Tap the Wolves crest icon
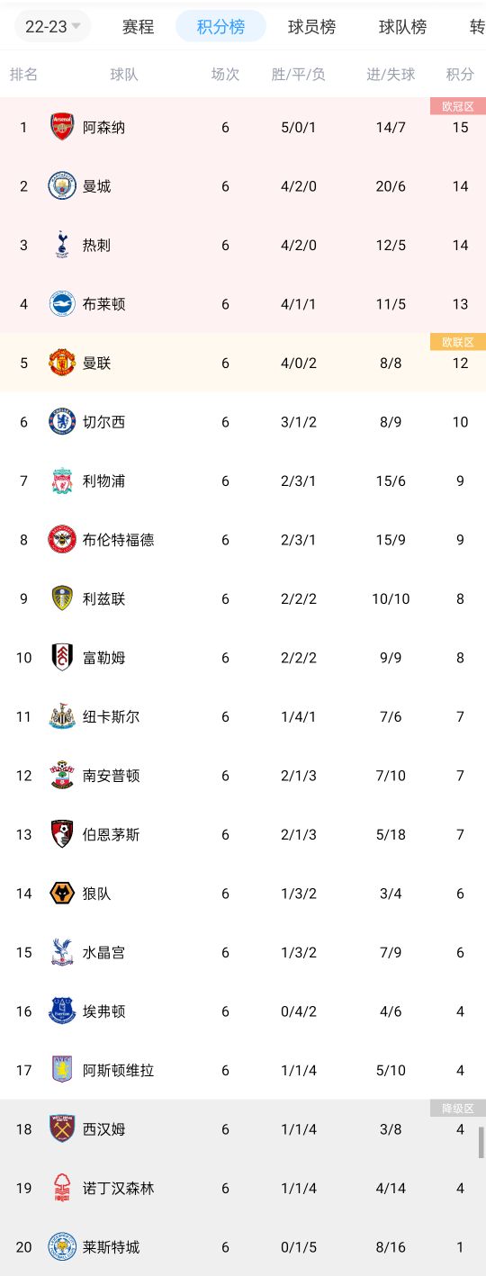Image resolution: width=486 pixels, height=1276 pixels. [x=62, y=894]
